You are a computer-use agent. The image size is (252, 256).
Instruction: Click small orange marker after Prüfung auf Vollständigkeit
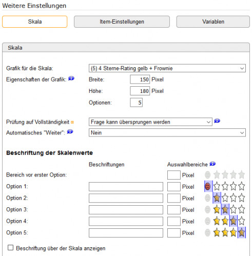(x=72, y=122)
